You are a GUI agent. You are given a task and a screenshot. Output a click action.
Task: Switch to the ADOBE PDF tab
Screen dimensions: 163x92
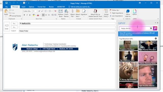61,7
